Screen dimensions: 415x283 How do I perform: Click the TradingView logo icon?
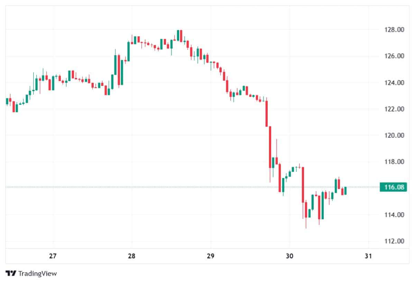(x=11, y=273)
